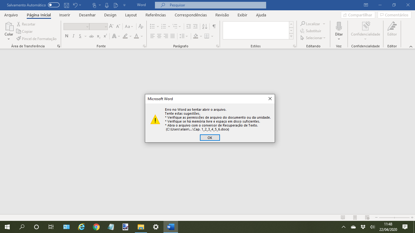Toggle subscript formatting
Image resolution: width=415 pixels, height=233 pixels.
98,36
